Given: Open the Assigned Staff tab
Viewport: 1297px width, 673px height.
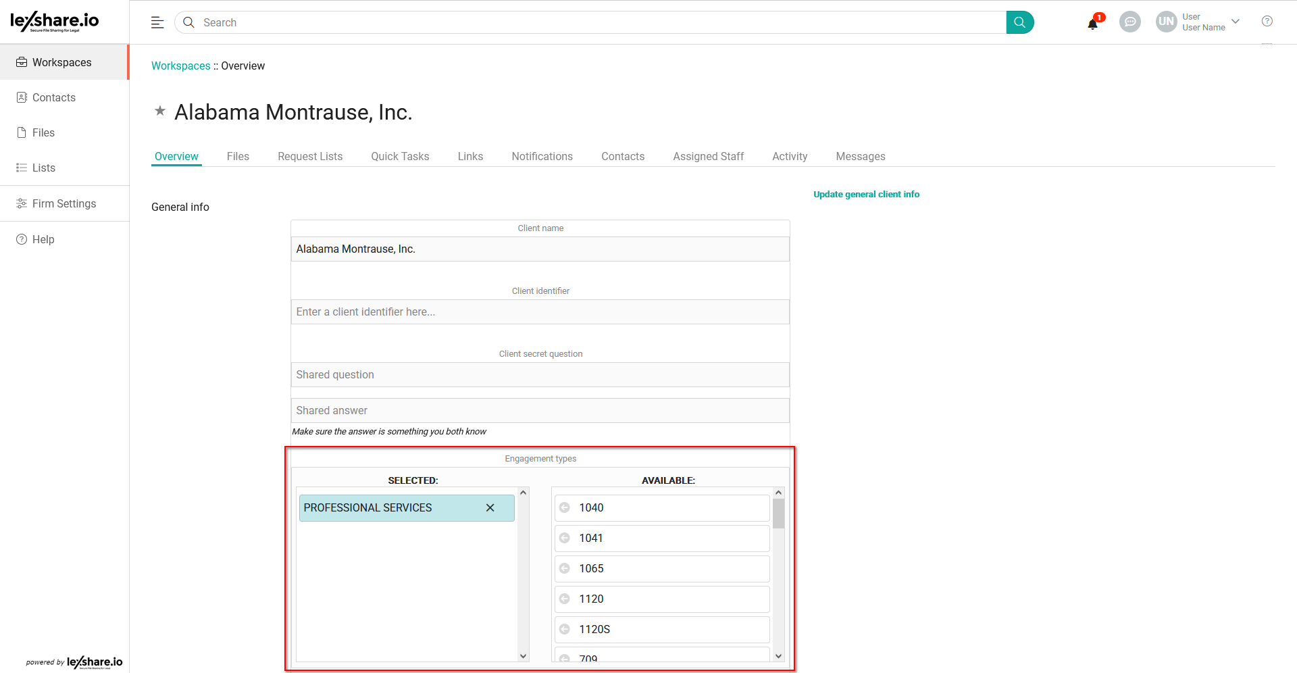Looking at the screenshot, I should tap(708, 157).
